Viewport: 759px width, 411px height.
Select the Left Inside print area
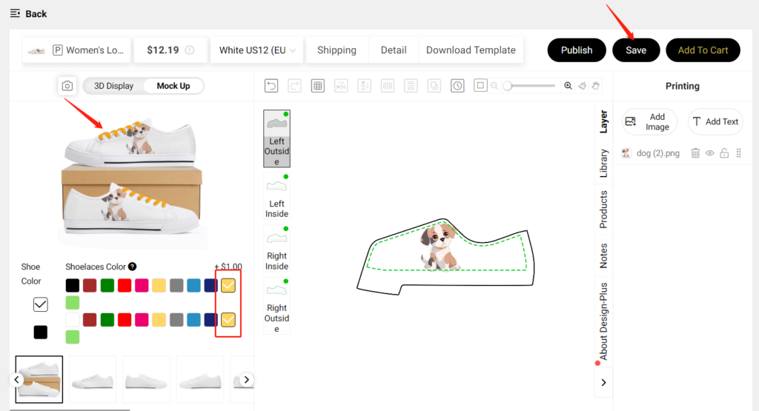click(277, 197)
